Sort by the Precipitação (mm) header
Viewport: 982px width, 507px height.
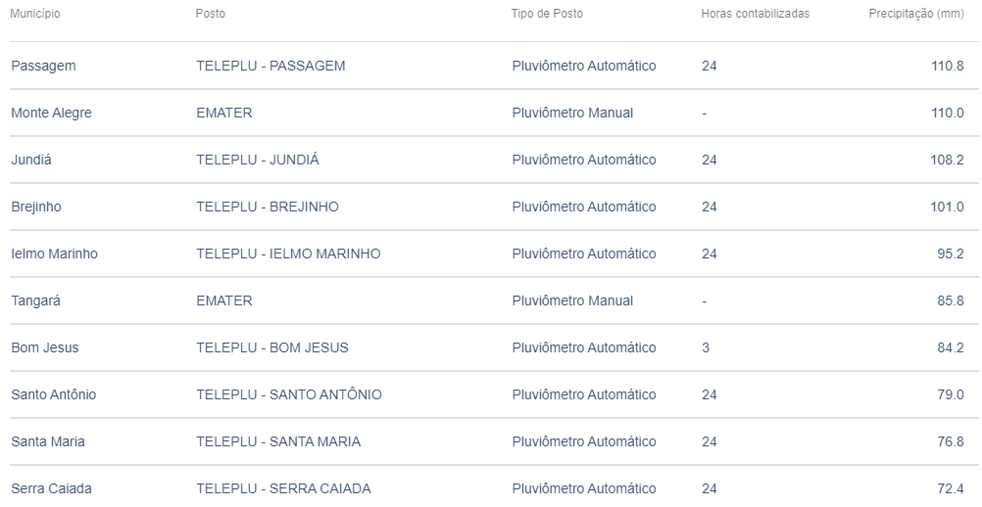[916, 14]
